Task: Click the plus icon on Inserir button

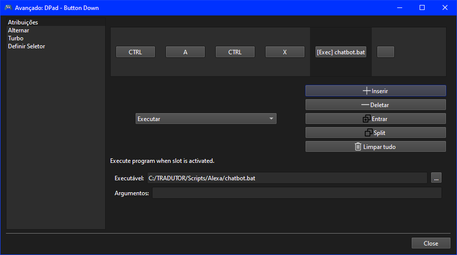Action: click(367, 91)
